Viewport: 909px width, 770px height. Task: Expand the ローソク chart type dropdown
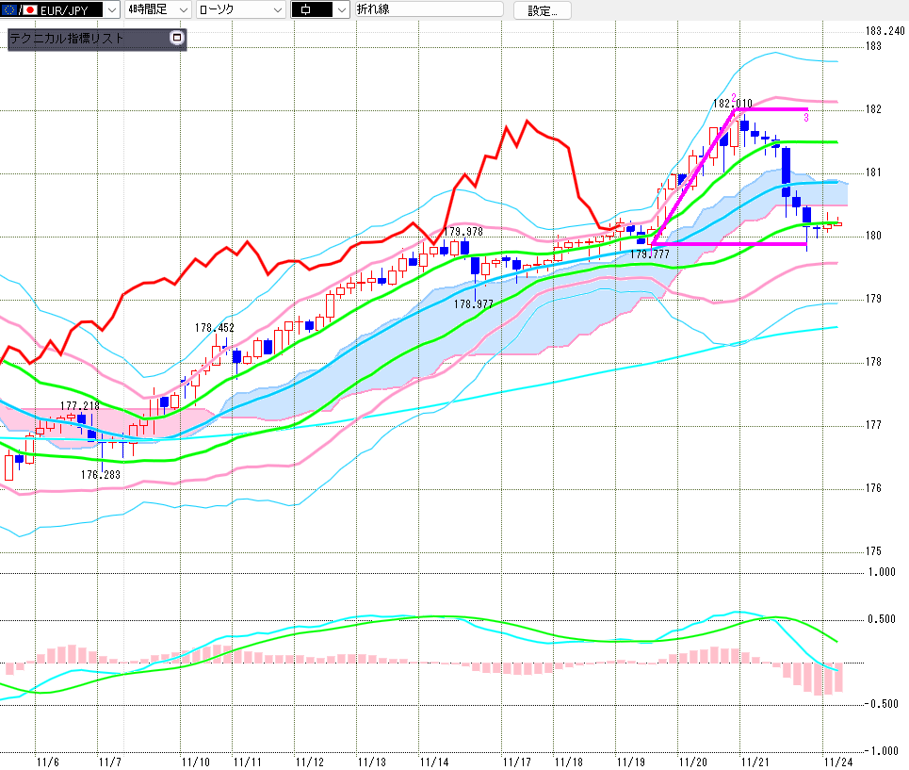point(276,9)
